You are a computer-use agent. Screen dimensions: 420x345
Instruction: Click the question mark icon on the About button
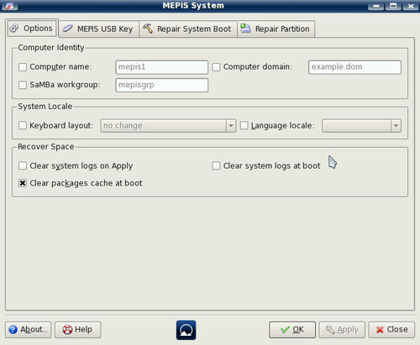[x=13, y=330]
